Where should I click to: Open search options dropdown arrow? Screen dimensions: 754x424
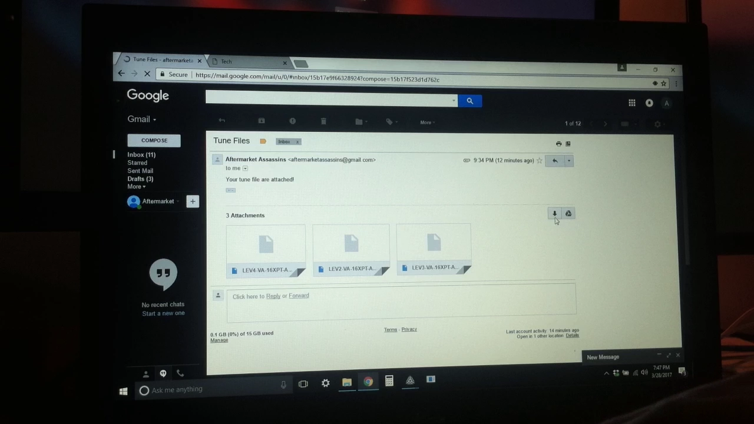[453, 101]
